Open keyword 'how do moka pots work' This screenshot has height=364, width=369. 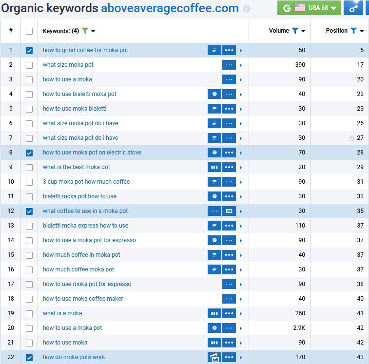click(x=74, y=357)
